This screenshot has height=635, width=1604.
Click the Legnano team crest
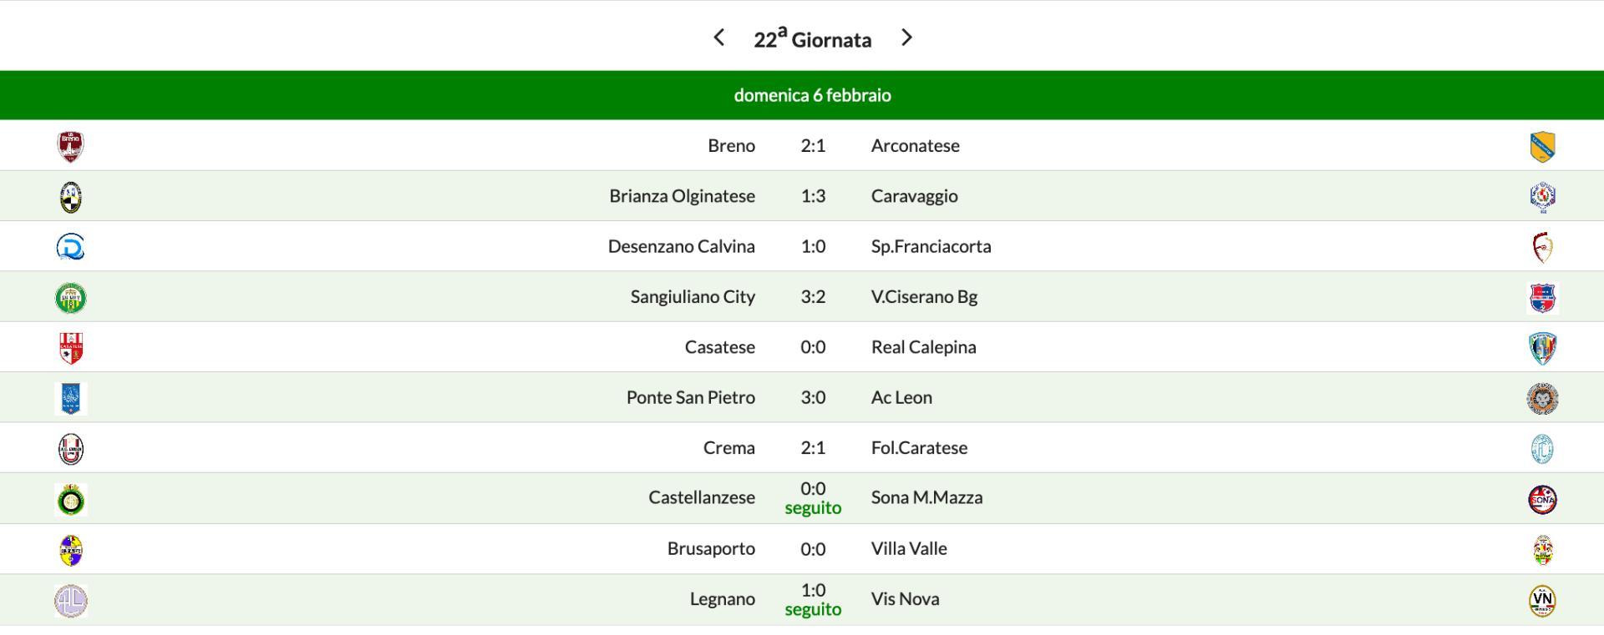[x=71, y=600]
